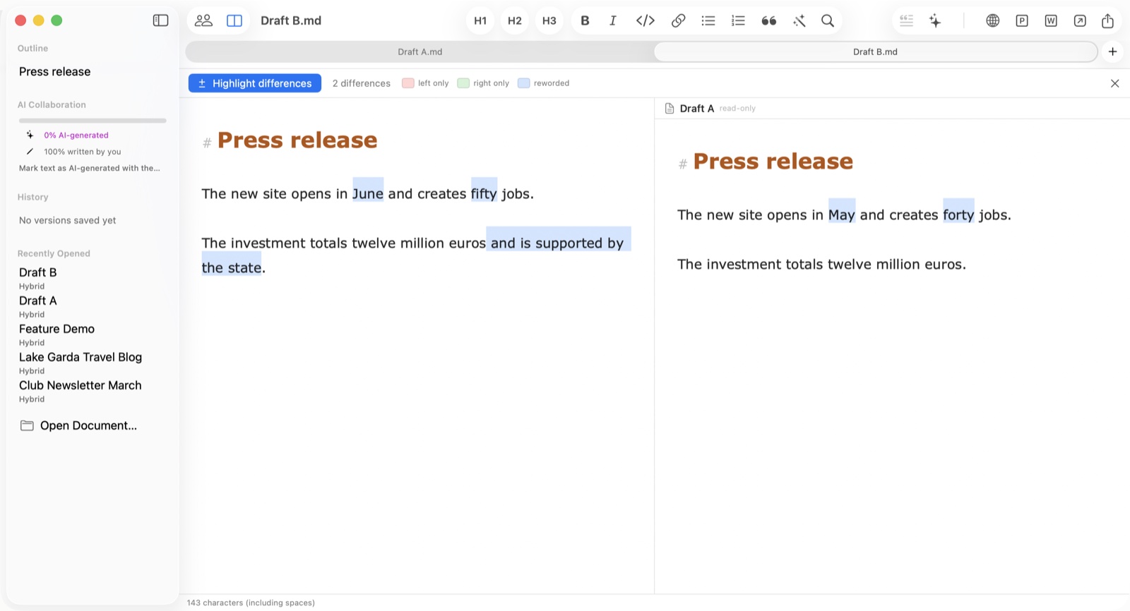Open the AI sparkle assistant
The image size is (1130, 611).
click(935, 20)
